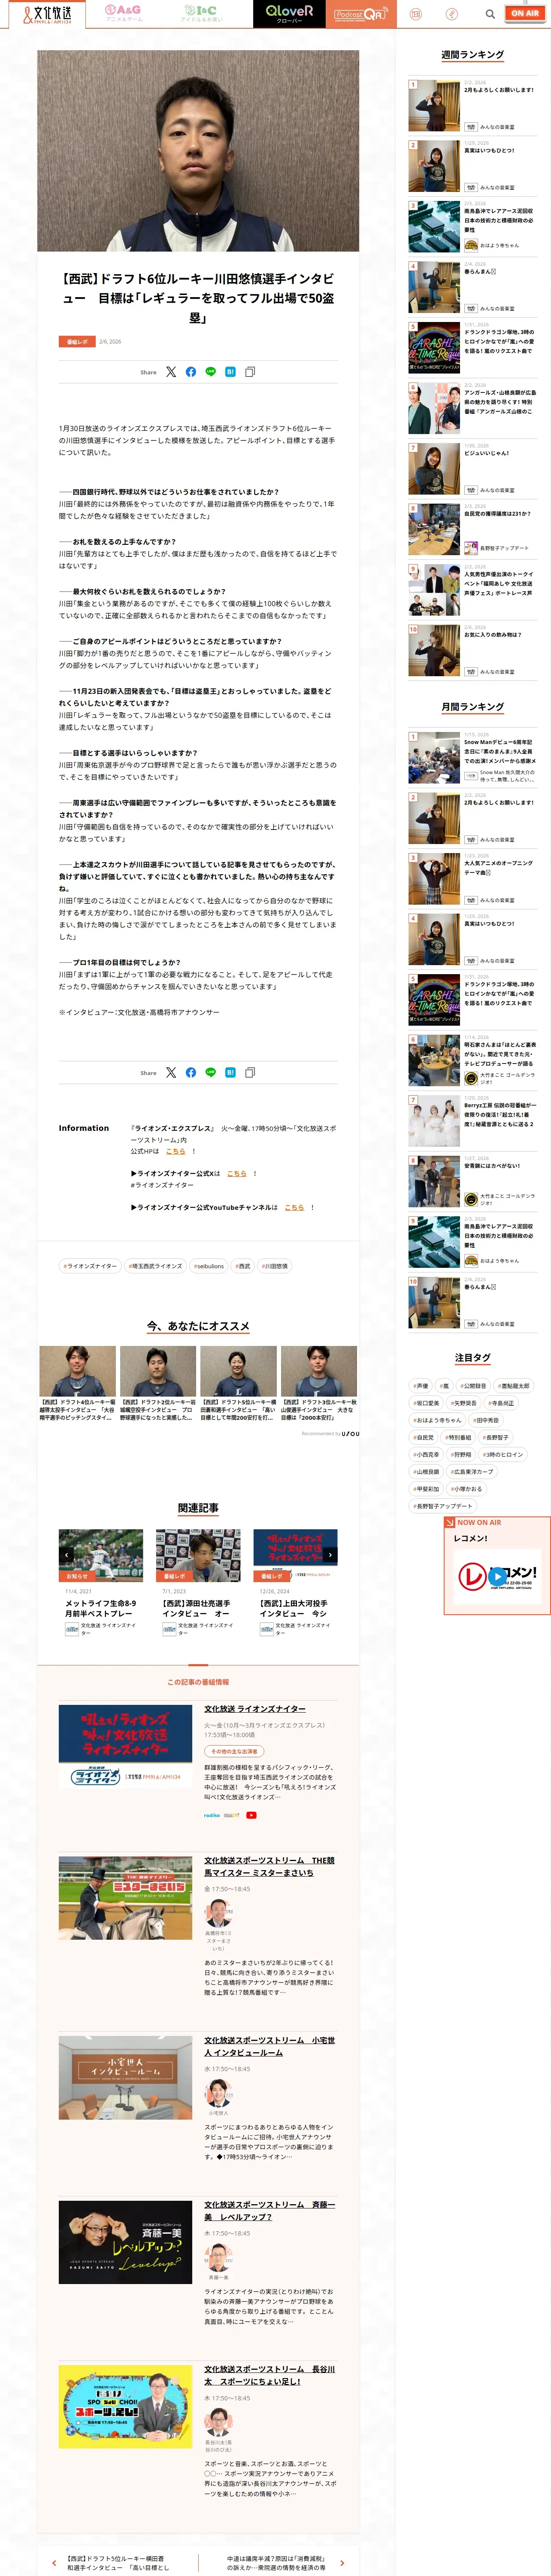Copy article link from bottom share row

pyautogui.click(x=250, y=1072)
